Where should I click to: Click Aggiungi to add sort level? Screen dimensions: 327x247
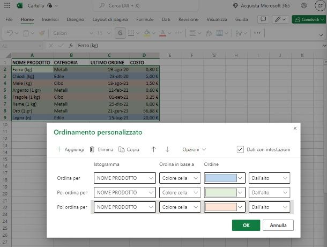70,149
